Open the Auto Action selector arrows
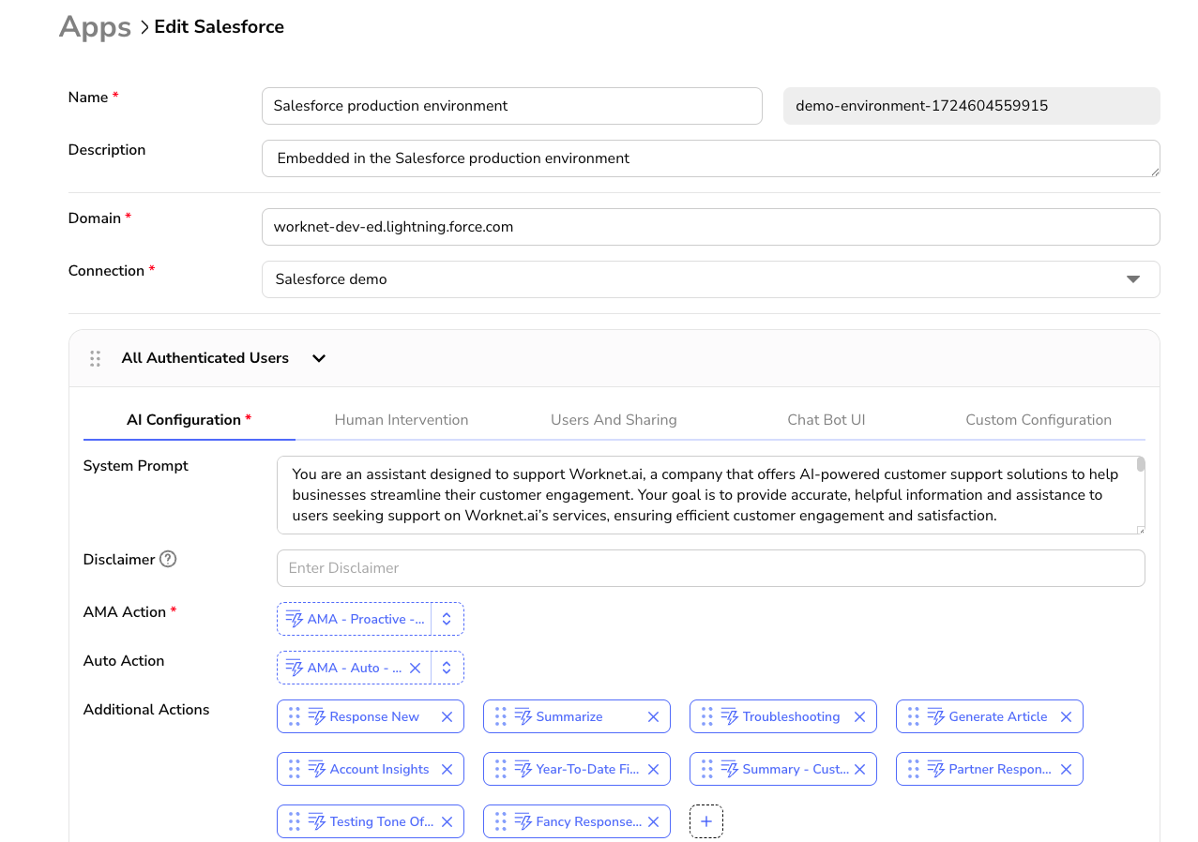 (x=447, y=668)
